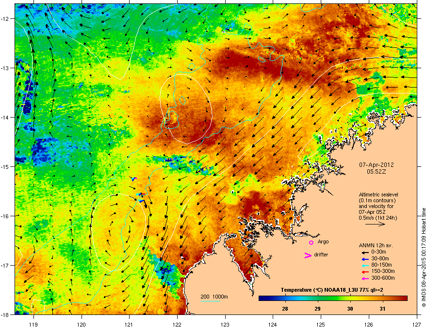
Task: Click the longitude axis label 127
Action: [417, 324]
